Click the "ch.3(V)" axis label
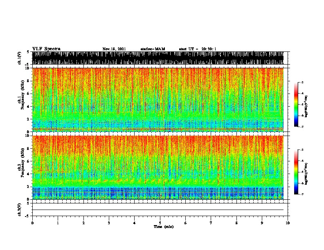324x250 pixels. pos(20,210)
